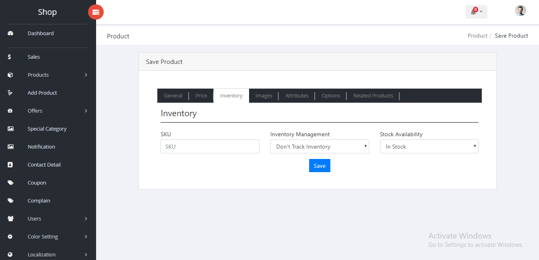Image resolution: width=539 pixels, height=260 pixels.
Task: Click into the SKU input field
Action: coord(210,147)
